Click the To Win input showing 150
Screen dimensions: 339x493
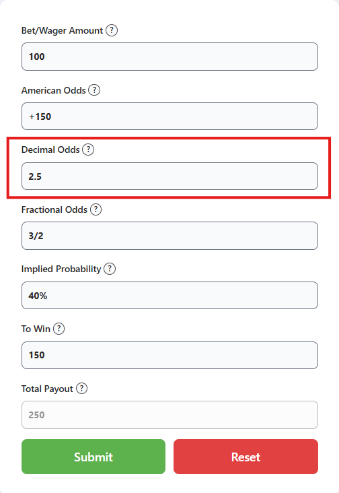(169, 356)
